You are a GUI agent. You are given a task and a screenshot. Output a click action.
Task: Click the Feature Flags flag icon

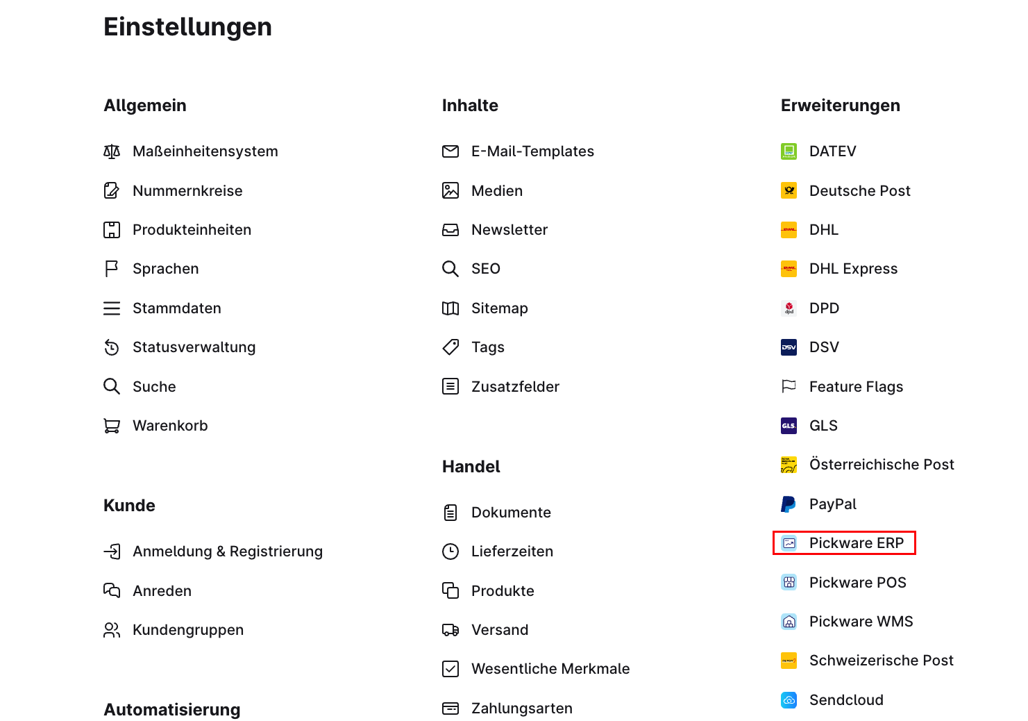pos(789,386)
